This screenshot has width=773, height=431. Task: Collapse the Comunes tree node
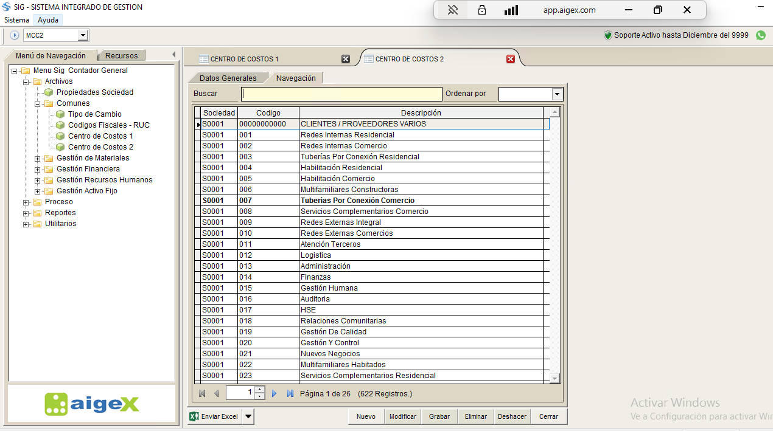tap(38, 104)
